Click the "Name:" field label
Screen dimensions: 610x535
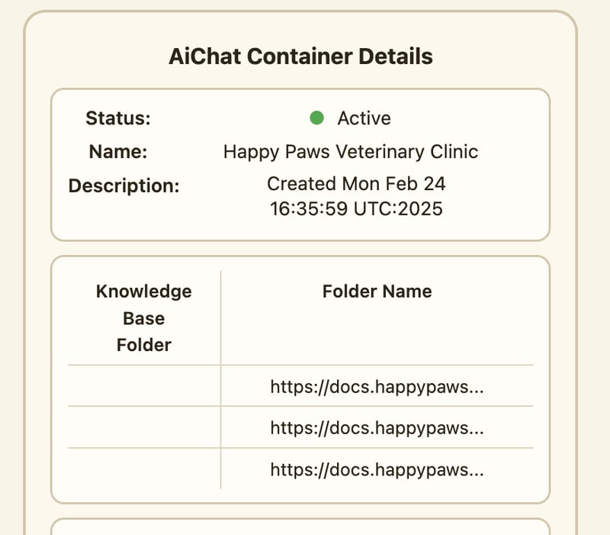pos(118,152)
